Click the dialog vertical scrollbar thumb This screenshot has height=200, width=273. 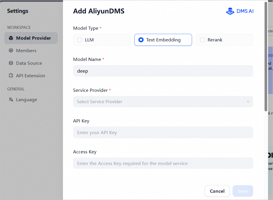point(266,57)
